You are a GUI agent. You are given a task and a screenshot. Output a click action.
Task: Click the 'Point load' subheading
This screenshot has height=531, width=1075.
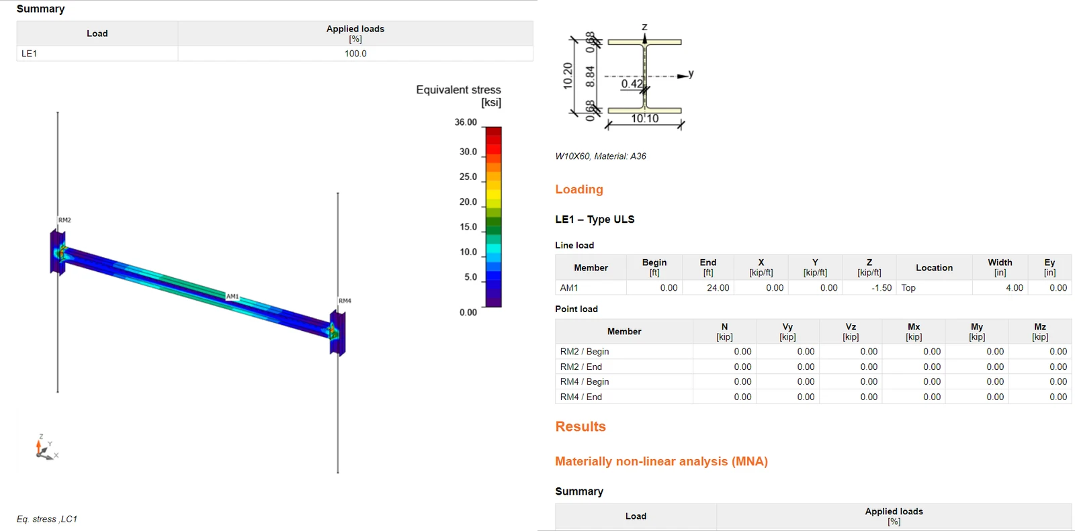tap(576, 309)
